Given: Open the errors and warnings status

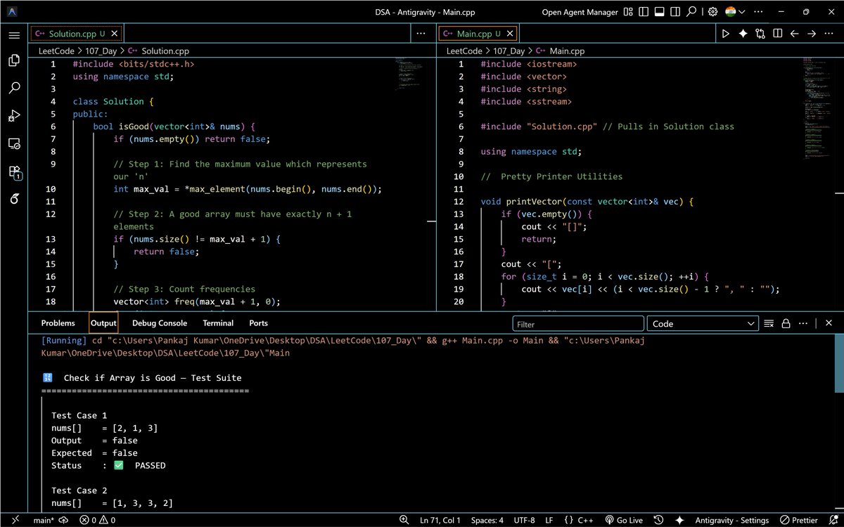Looking at the screenshot, I should pos(98,520).
